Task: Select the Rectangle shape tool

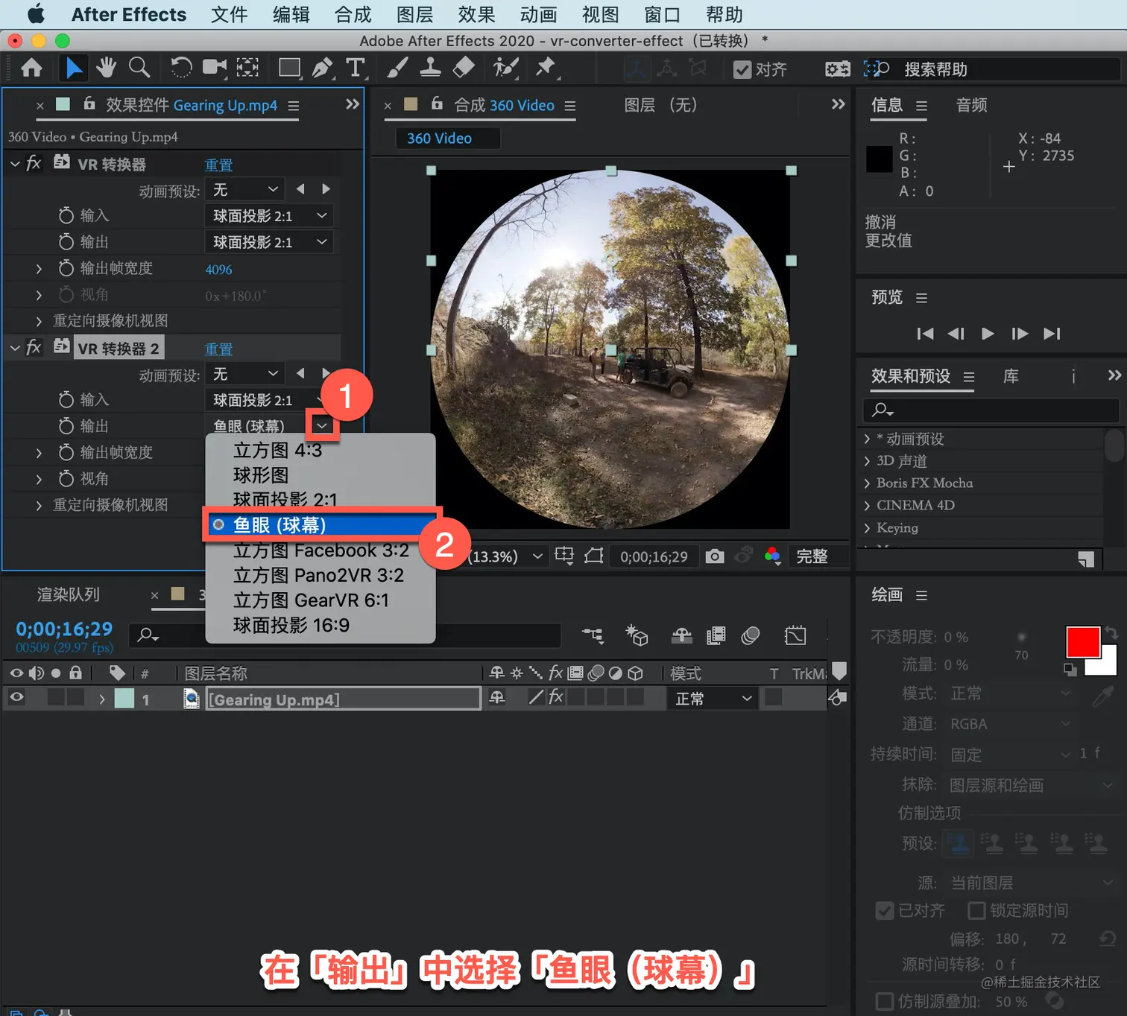Action: (290, 69)
